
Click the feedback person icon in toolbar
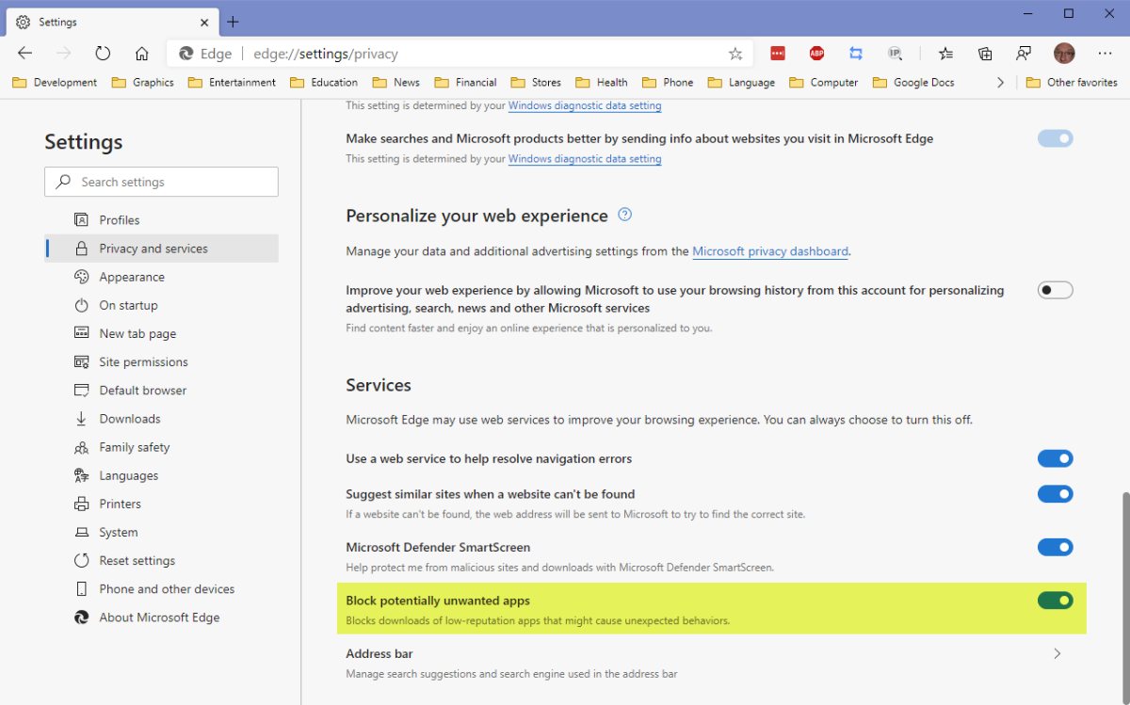(x=1024, y=54)
